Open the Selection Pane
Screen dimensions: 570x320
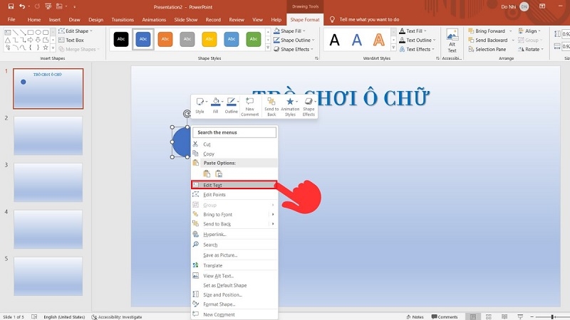click(x=487, y=49)
